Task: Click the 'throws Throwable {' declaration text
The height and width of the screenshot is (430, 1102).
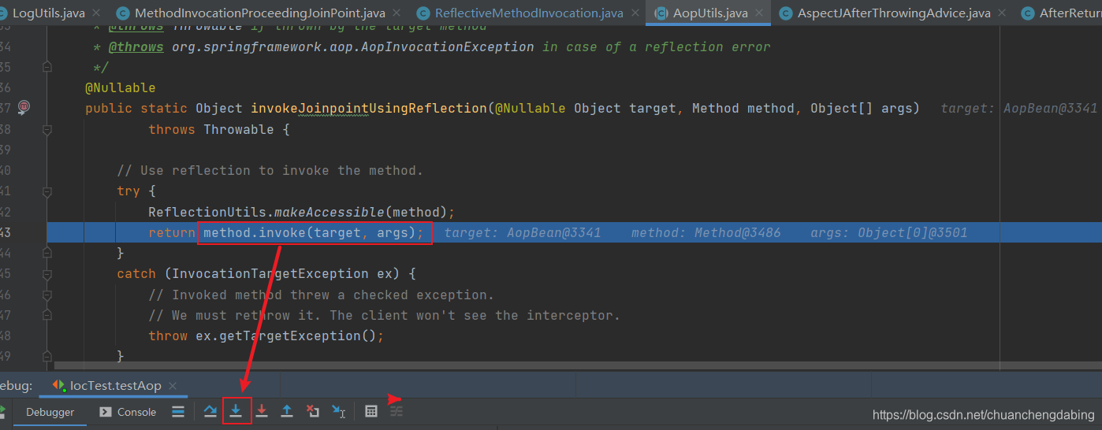Action: coord(219,129)
